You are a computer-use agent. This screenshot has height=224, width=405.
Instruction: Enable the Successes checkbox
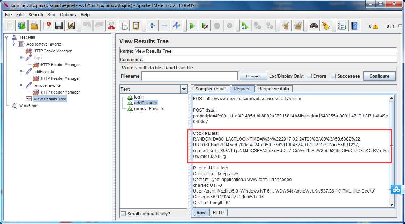pos(333,76)
